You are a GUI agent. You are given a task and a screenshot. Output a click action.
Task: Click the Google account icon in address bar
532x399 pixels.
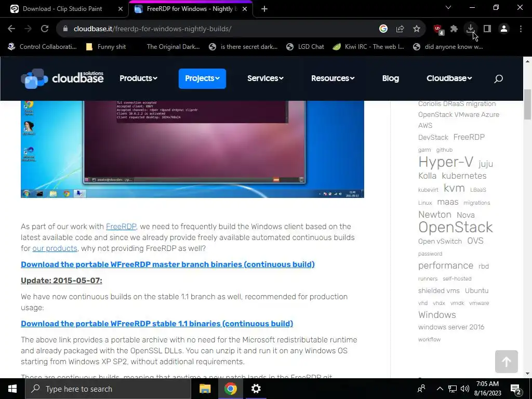click(383, 29)
